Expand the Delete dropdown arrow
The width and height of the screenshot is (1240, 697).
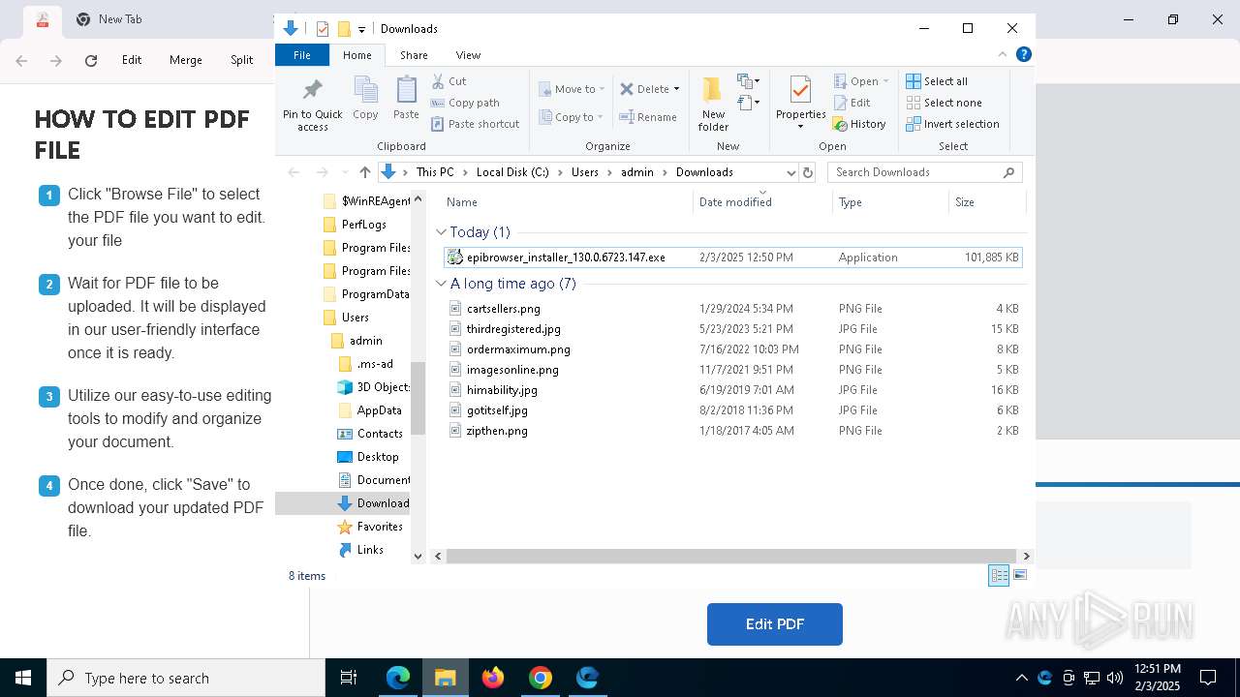click(x=676, y=89)
